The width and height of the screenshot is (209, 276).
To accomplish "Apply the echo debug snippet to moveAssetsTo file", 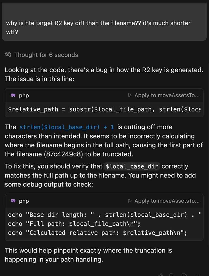I will [x=164, y=201].
